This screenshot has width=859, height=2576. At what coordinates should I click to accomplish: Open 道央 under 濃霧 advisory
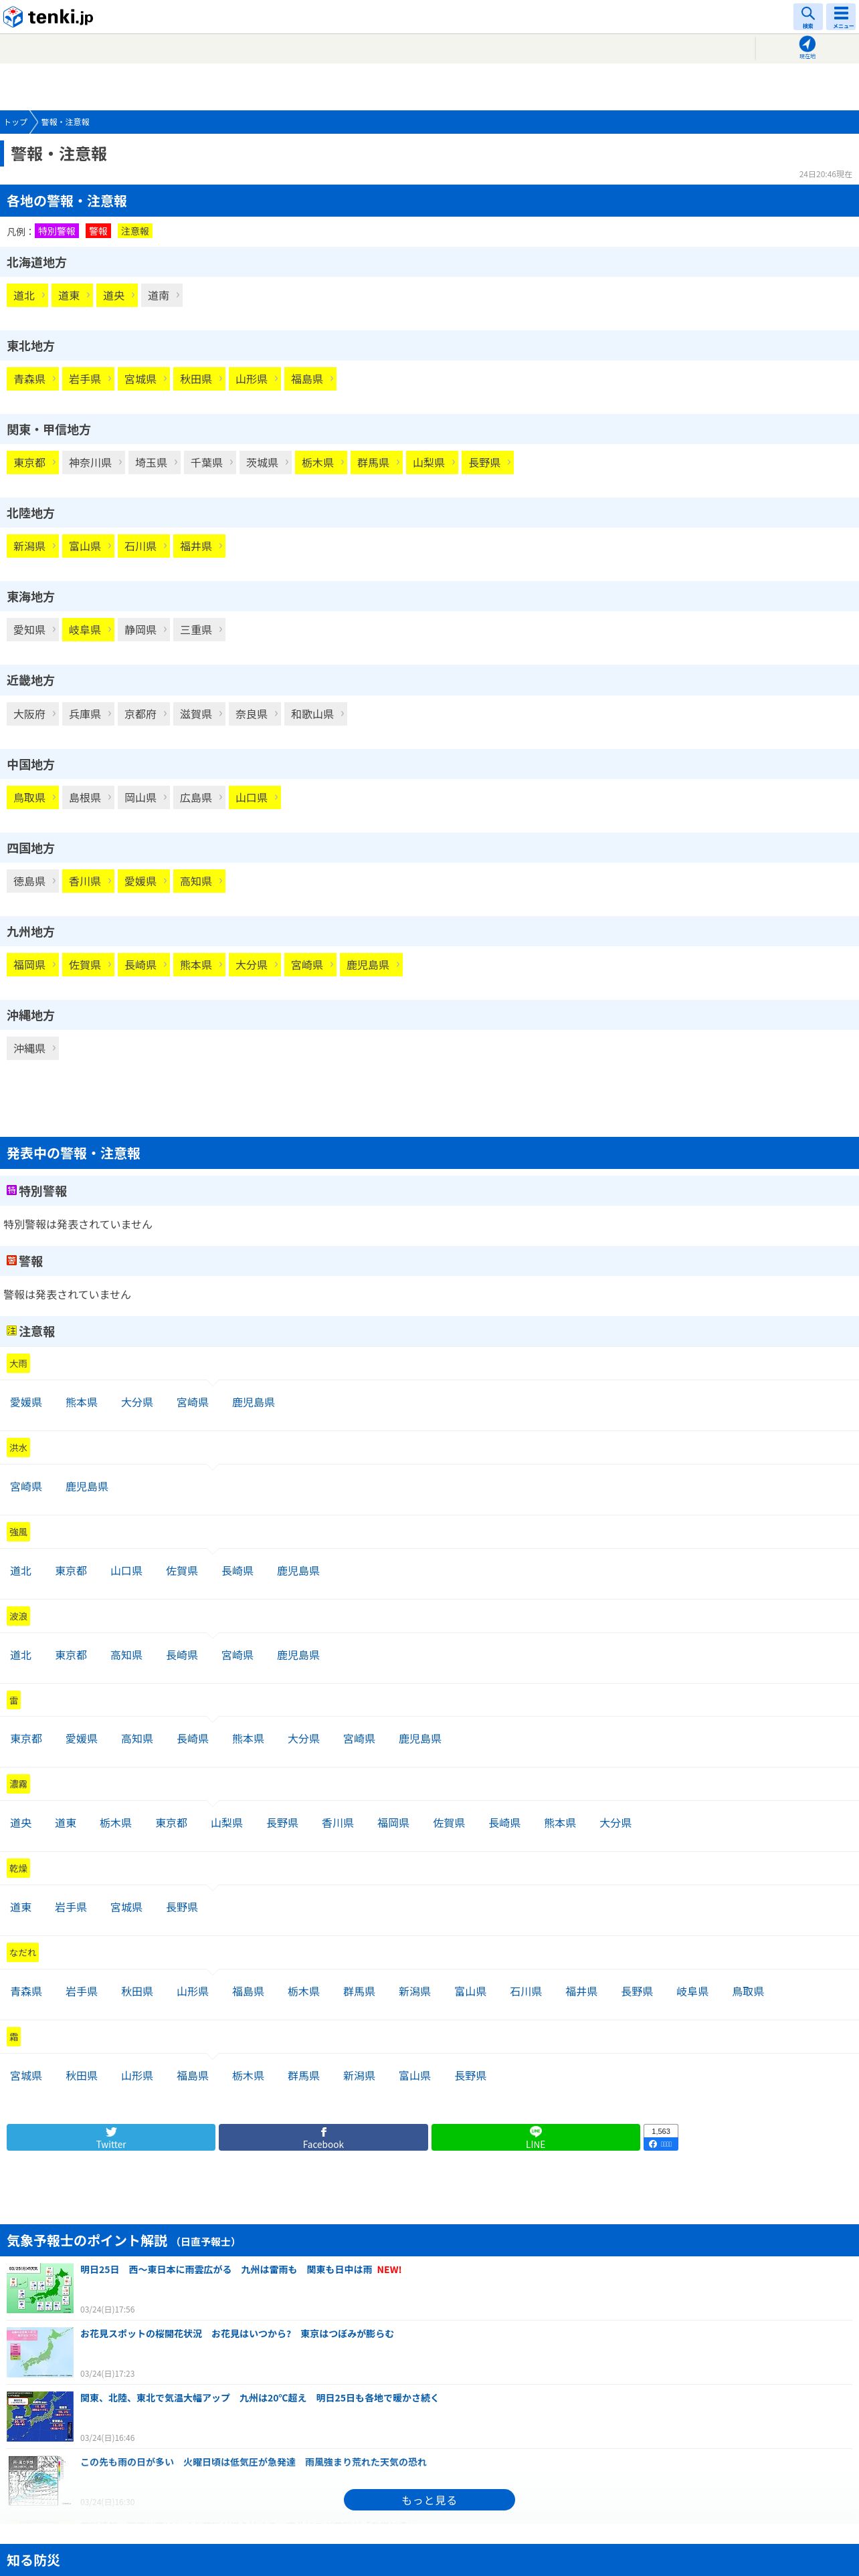pyautogui.click(x=21, y=1823)
